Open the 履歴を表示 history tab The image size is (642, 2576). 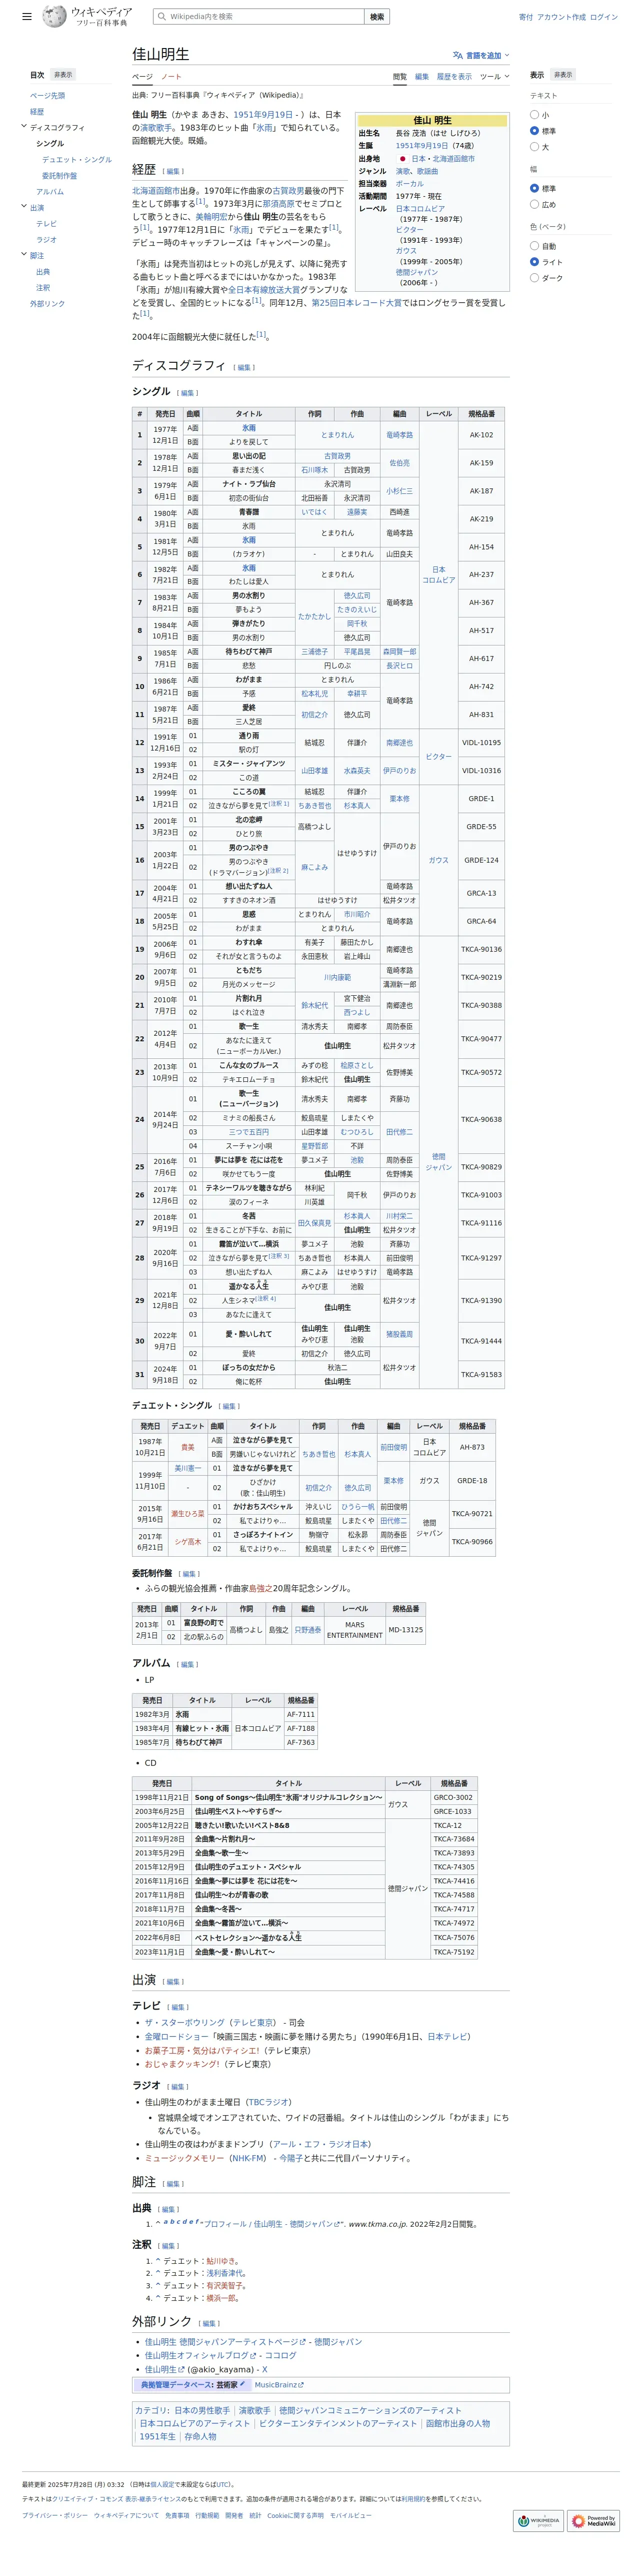point(454,77)
